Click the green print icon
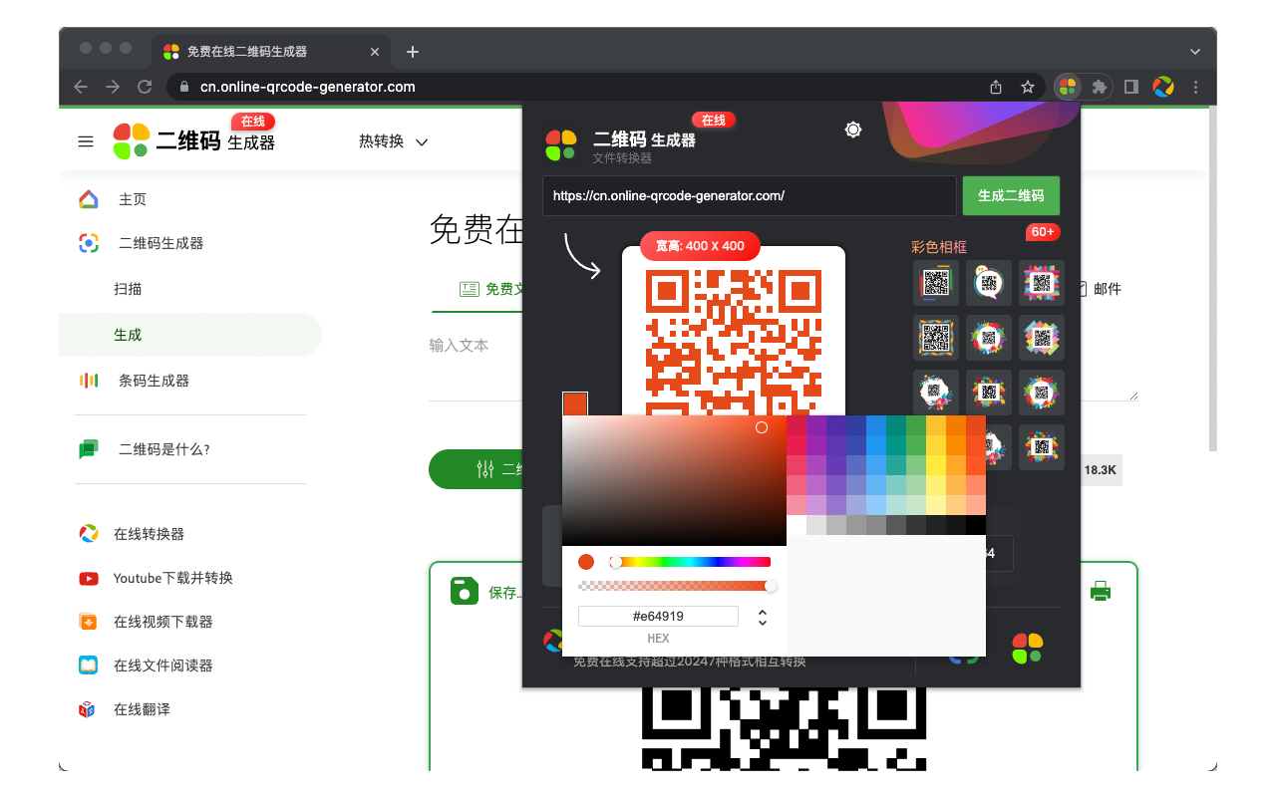The width and height of the screenshot is (1276, 797). (x=1101, y=591)
